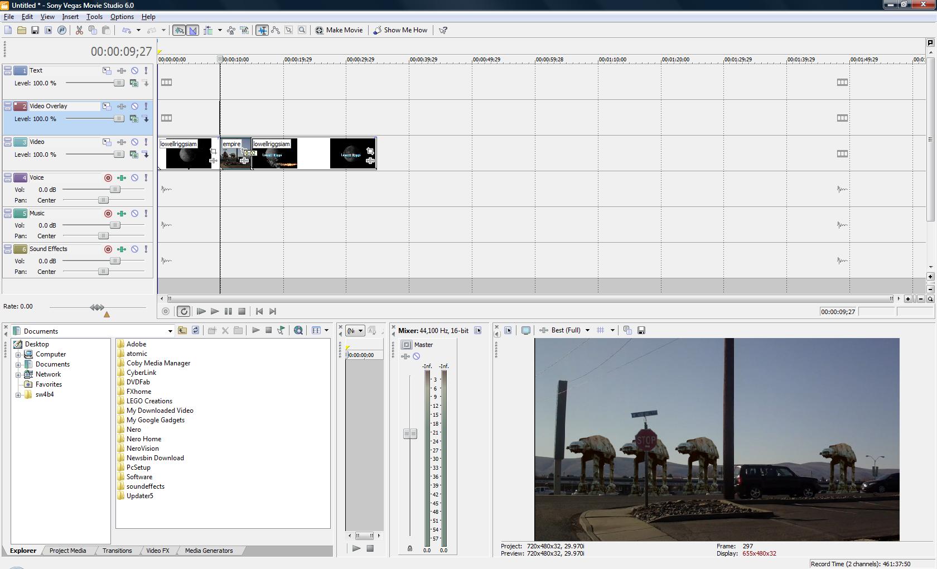This screenshot has height=569, width=937.
Task: Switch to the Transitions tab
Action: tap(117, 551)
